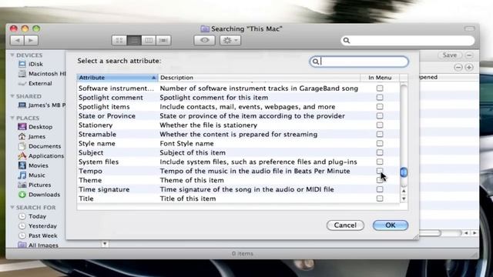Open James home folder in sidebar
Image resolution: width=493 pixels, height=277 pixels.
pos(32,136)
